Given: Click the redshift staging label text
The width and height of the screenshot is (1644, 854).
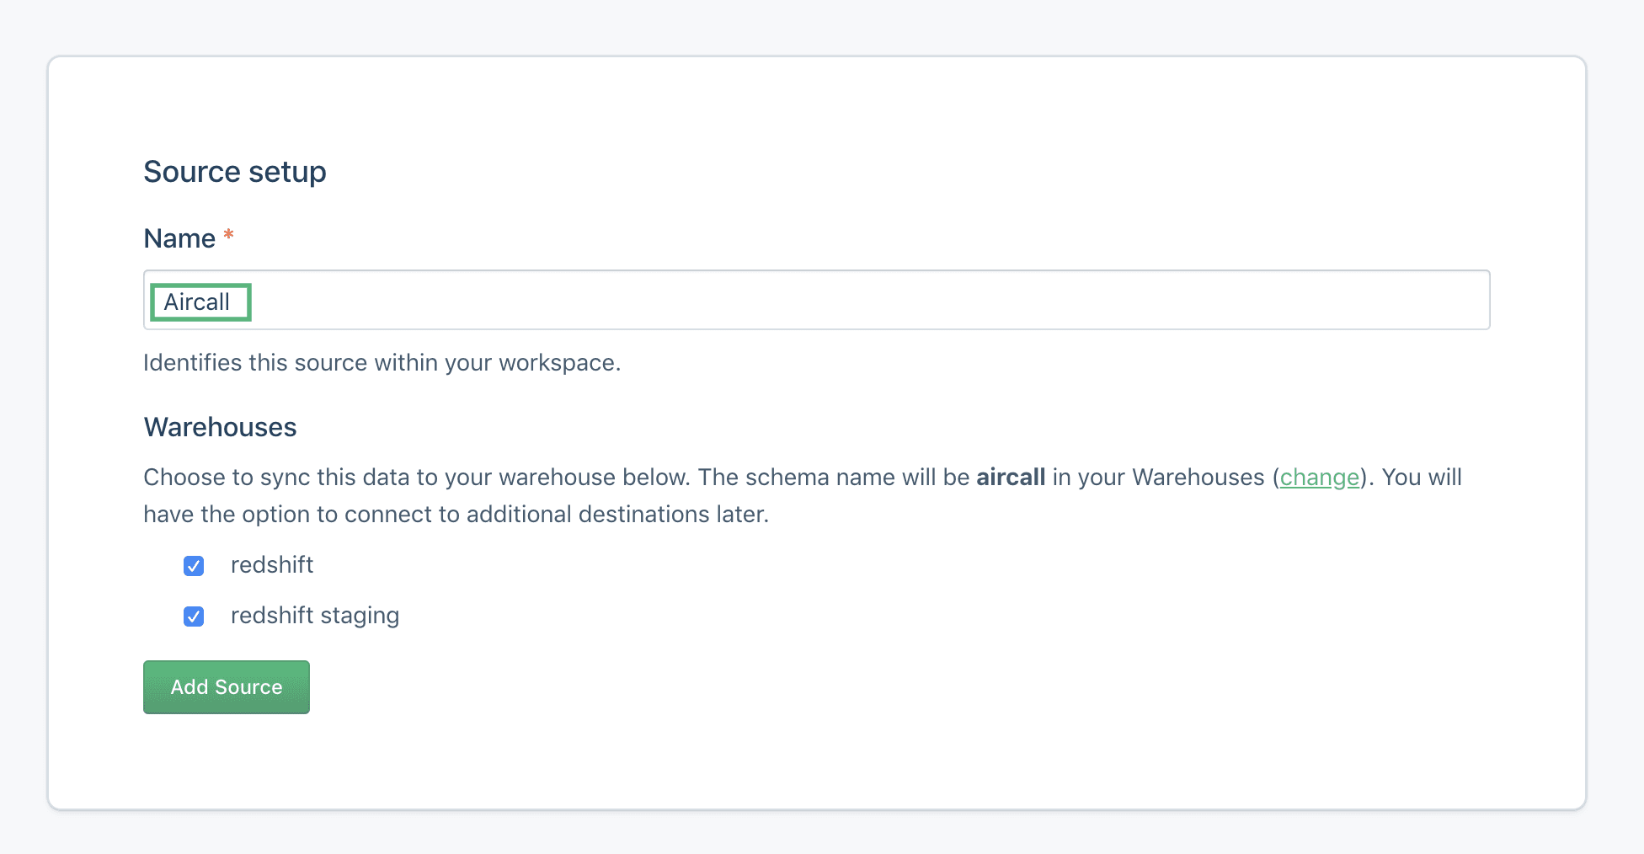Looking at the screenshot, I should 315,615.
